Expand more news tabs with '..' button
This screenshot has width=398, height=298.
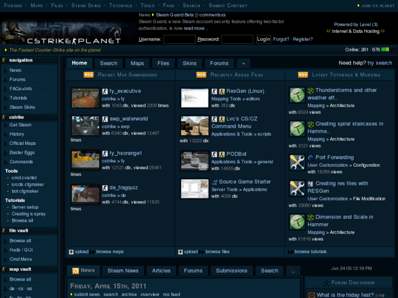[x=293, y=271]
